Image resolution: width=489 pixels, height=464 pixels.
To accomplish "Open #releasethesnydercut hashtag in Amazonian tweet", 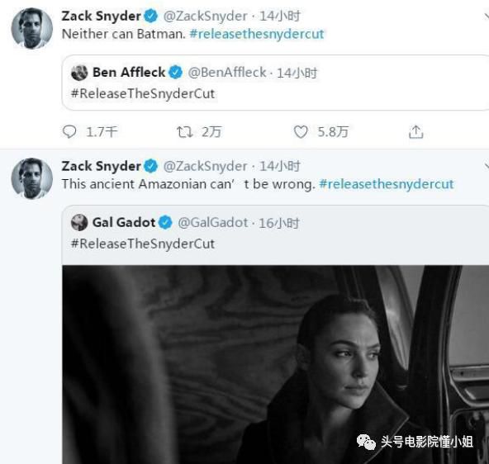I will 387,184.
